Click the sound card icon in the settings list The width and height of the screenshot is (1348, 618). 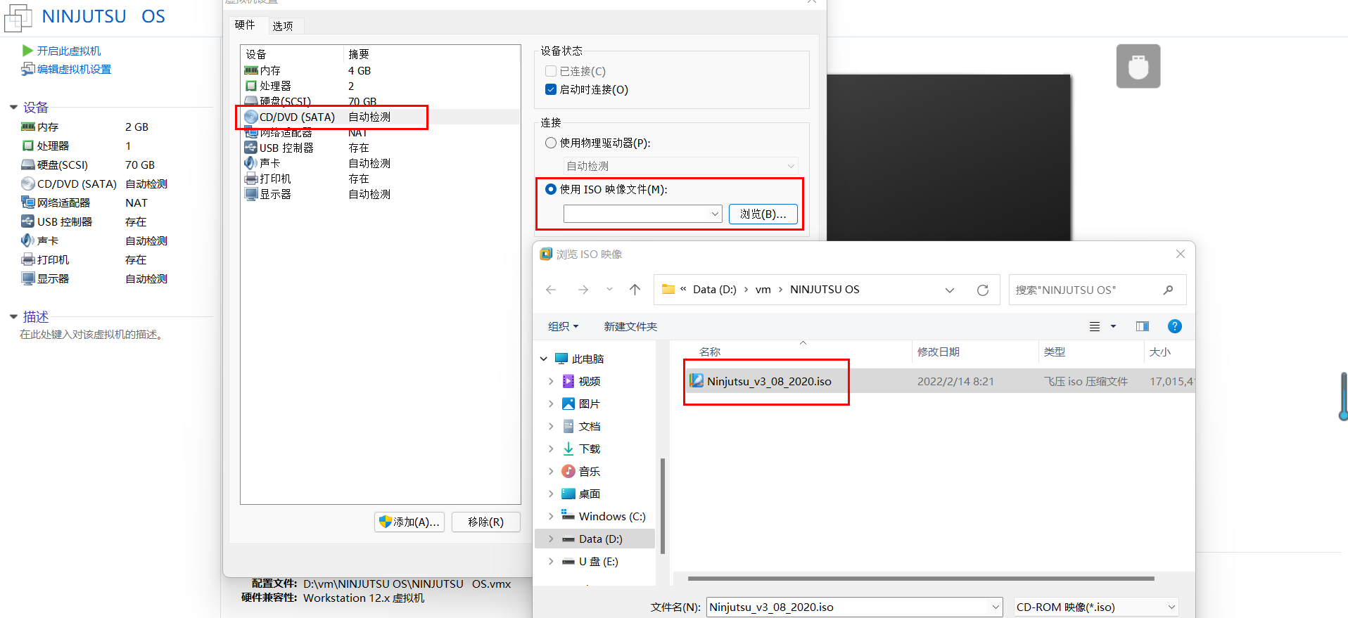[251, 163]
